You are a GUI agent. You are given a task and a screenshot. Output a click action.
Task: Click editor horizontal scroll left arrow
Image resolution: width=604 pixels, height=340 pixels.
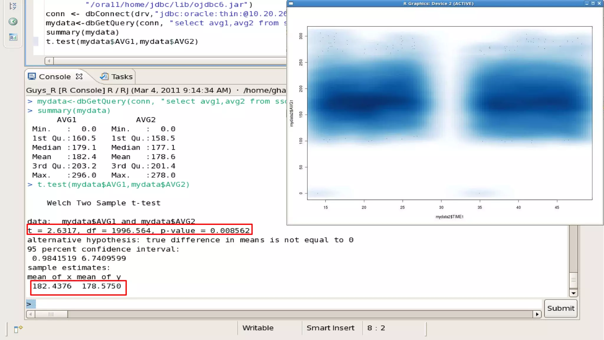point(49,61)
